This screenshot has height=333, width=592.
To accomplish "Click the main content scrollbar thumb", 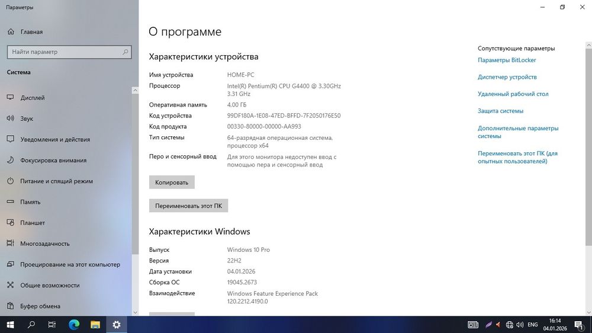I will 588,148.
